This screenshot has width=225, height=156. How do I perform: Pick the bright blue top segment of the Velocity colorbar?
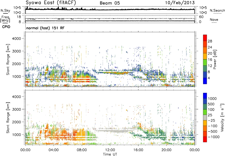205,96
